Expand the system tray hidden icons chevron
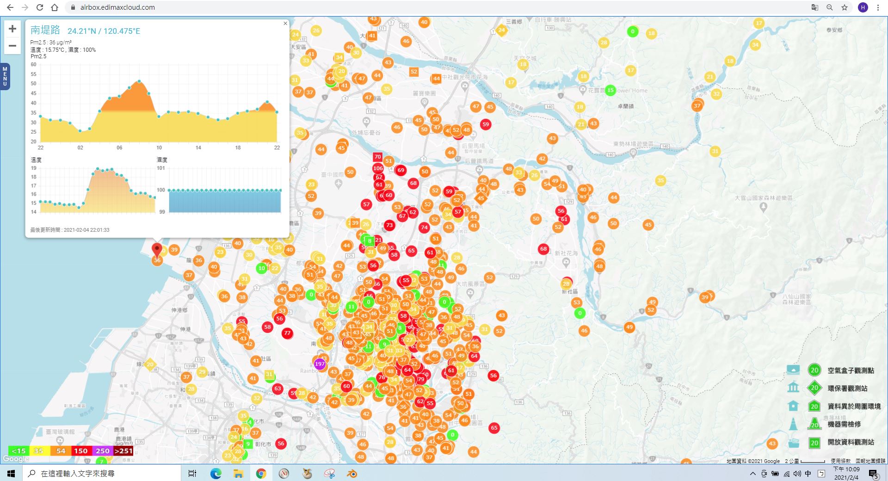This screenshot has height=481, width=888. (x=752, y=473)
